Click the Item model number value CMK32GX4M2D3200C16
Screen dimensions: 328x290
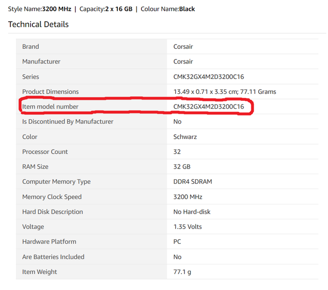click(209, 107)
